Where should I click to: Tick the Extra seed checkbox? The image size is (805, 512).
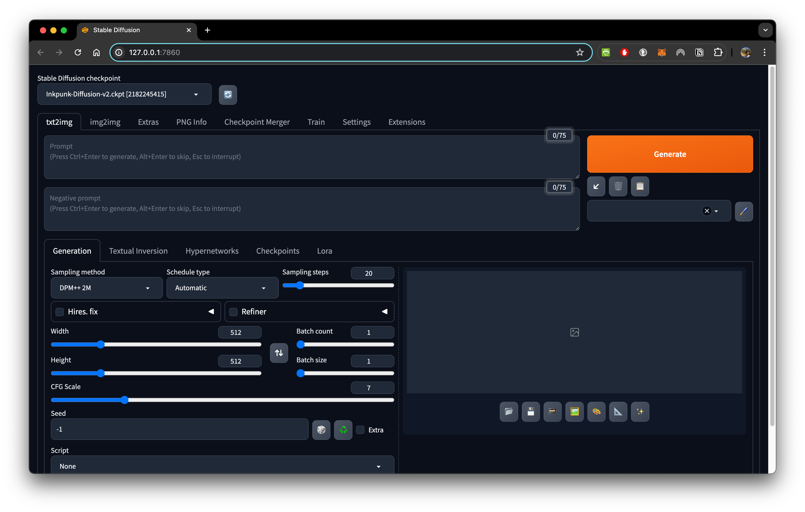[x=360, y=430]
